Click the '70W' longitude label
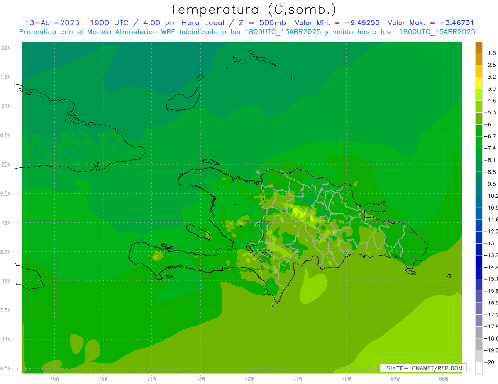This screenshot has height=384, width=498. tap(347, 379)
